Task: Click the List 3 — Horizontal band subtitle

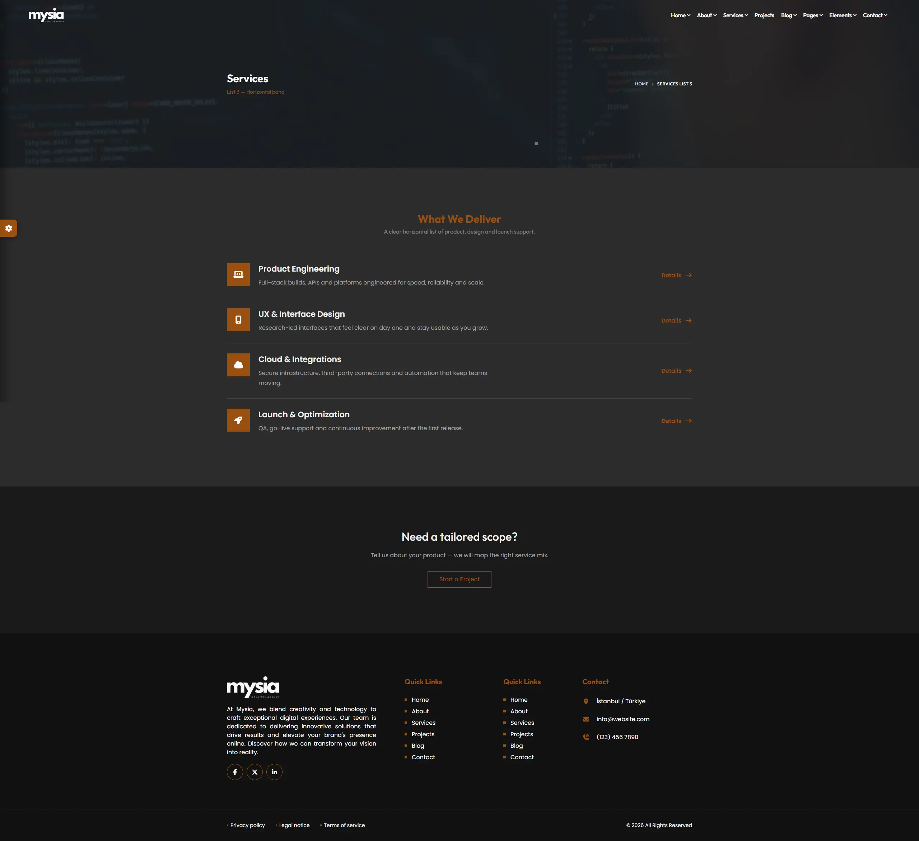Action: (x=255, y=91)
